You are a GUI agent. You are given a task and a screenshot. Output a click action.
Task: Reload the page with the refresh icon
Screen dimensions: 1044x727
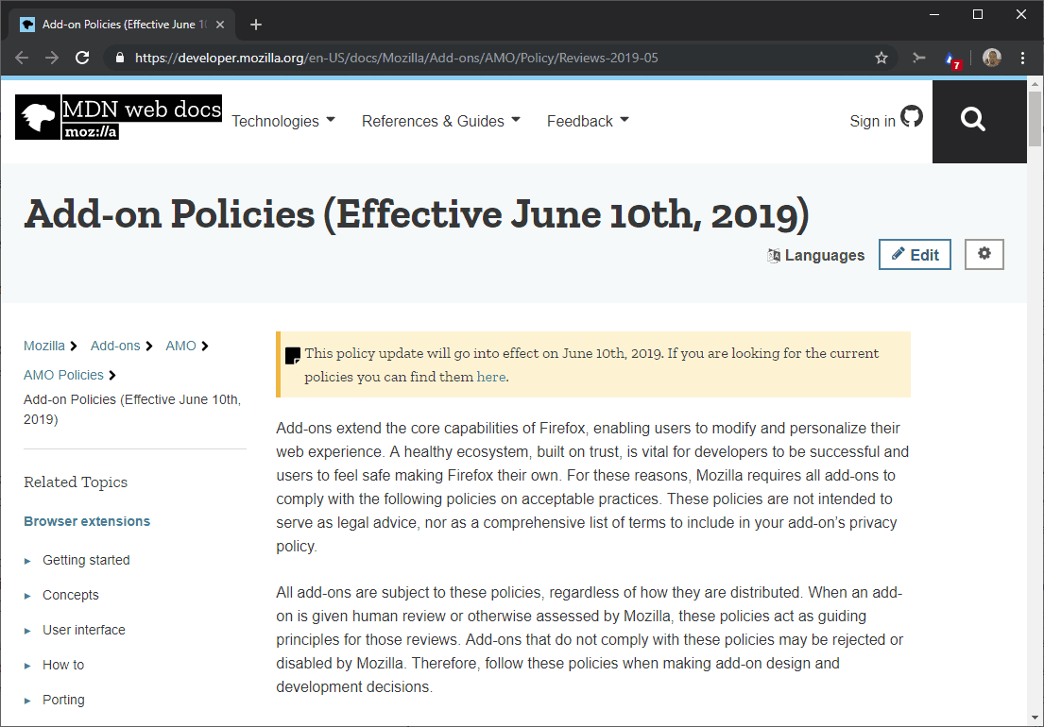click(x=82, y=58)
